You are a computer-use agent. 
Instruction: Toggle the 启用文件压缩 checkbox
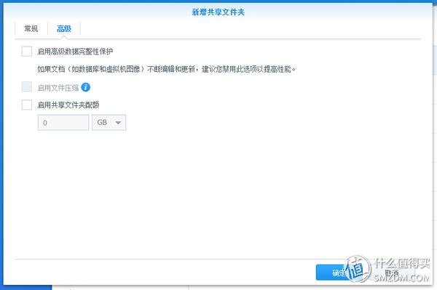(27, 87)
